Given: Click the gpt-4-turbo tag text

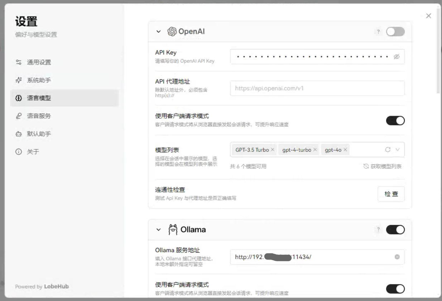Looking at the screenshot, I should pos(297,150).
